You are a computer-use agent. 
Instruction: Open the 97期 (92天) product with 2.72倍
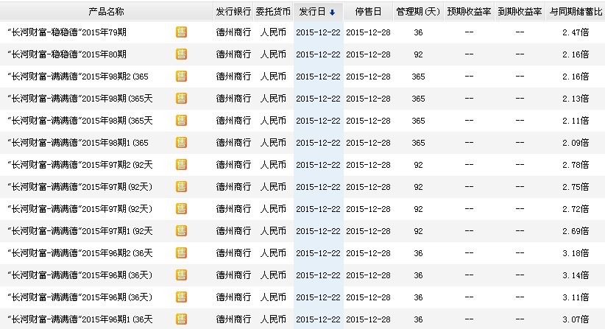pos(80,209)
